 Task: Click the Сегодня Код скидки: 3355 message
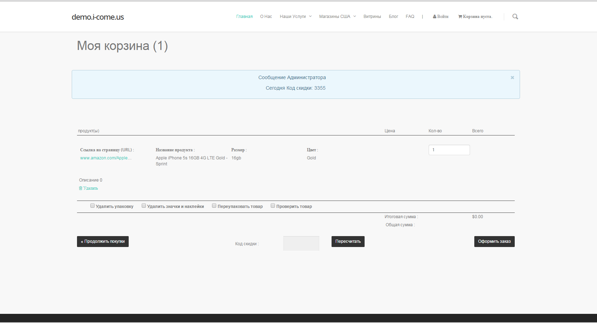tap(296, 88)
